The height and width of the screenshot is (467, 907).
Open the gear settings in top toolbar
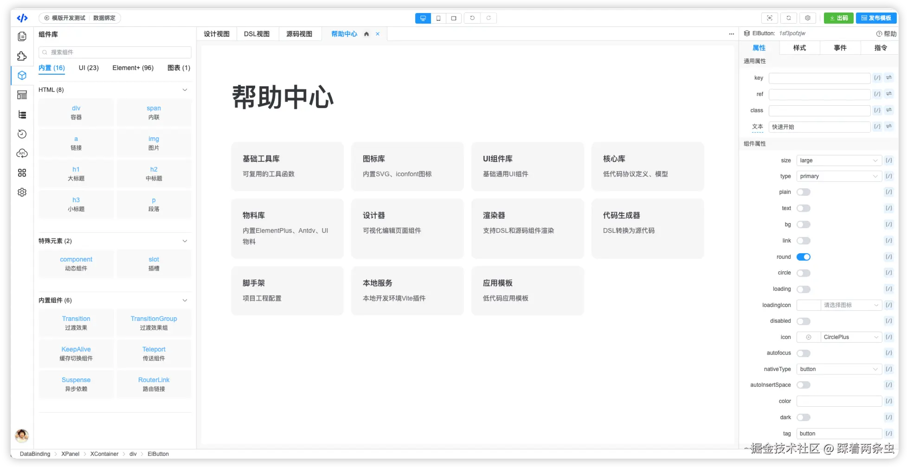(808, 18)
